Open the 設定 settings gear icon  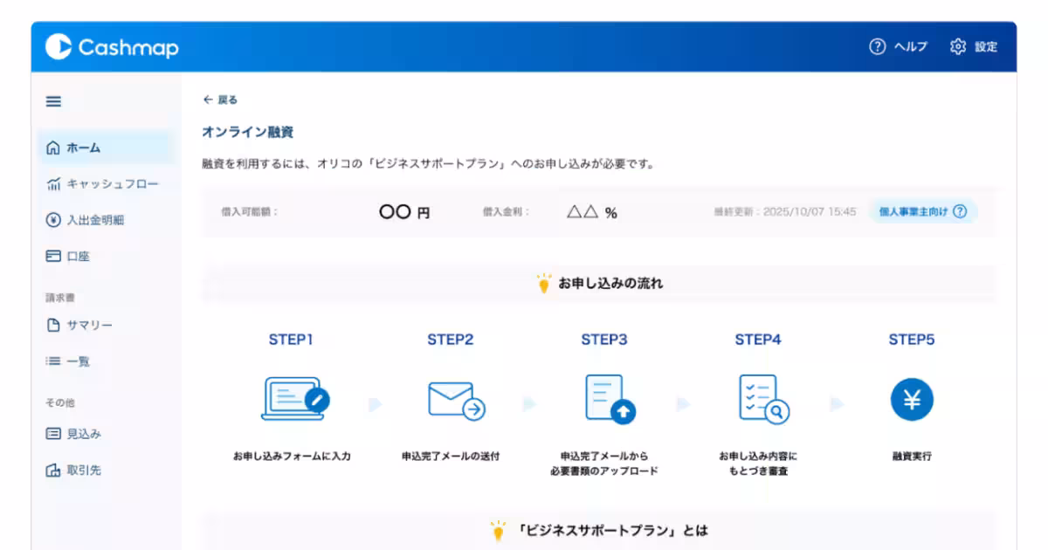pos(956,46)
